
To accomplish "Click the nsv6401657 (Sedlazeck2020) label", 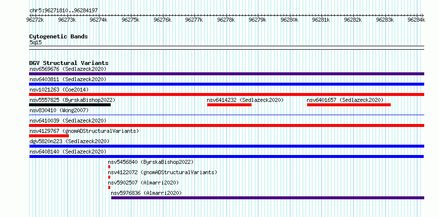I will click(x=345, y=100).
